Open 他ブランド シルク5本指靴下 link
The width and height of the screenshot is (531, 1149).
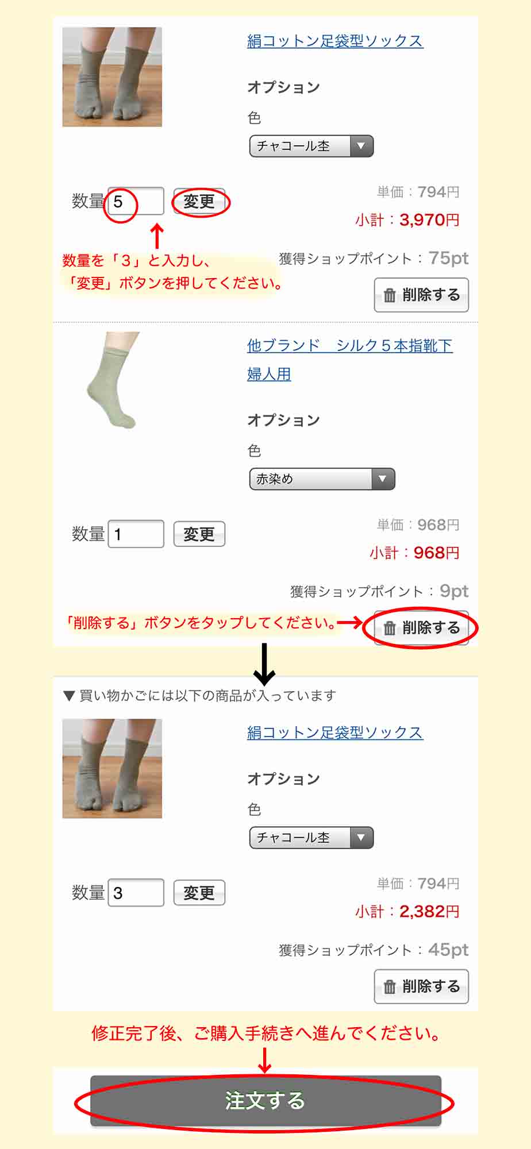pyautogui.click(x=350, y=345)
